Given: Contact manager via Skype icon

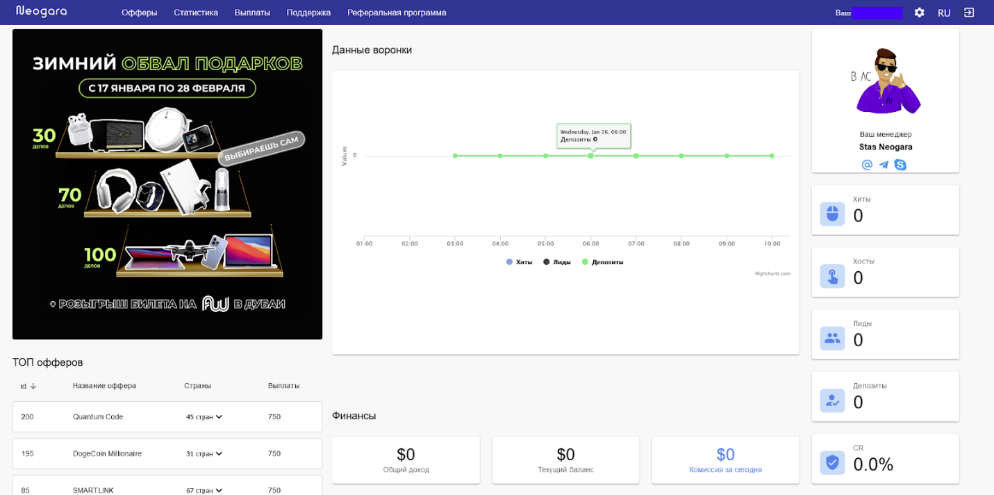Looking at the screenshot, I should click(x=901, y=165).
